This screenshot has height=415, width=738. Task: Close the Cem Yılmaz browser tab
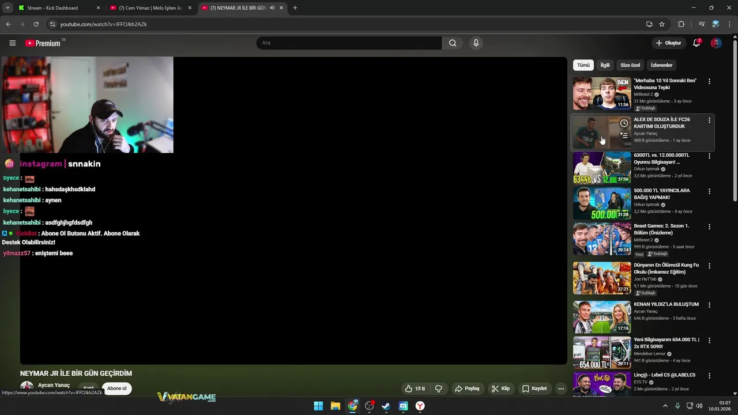190,8
